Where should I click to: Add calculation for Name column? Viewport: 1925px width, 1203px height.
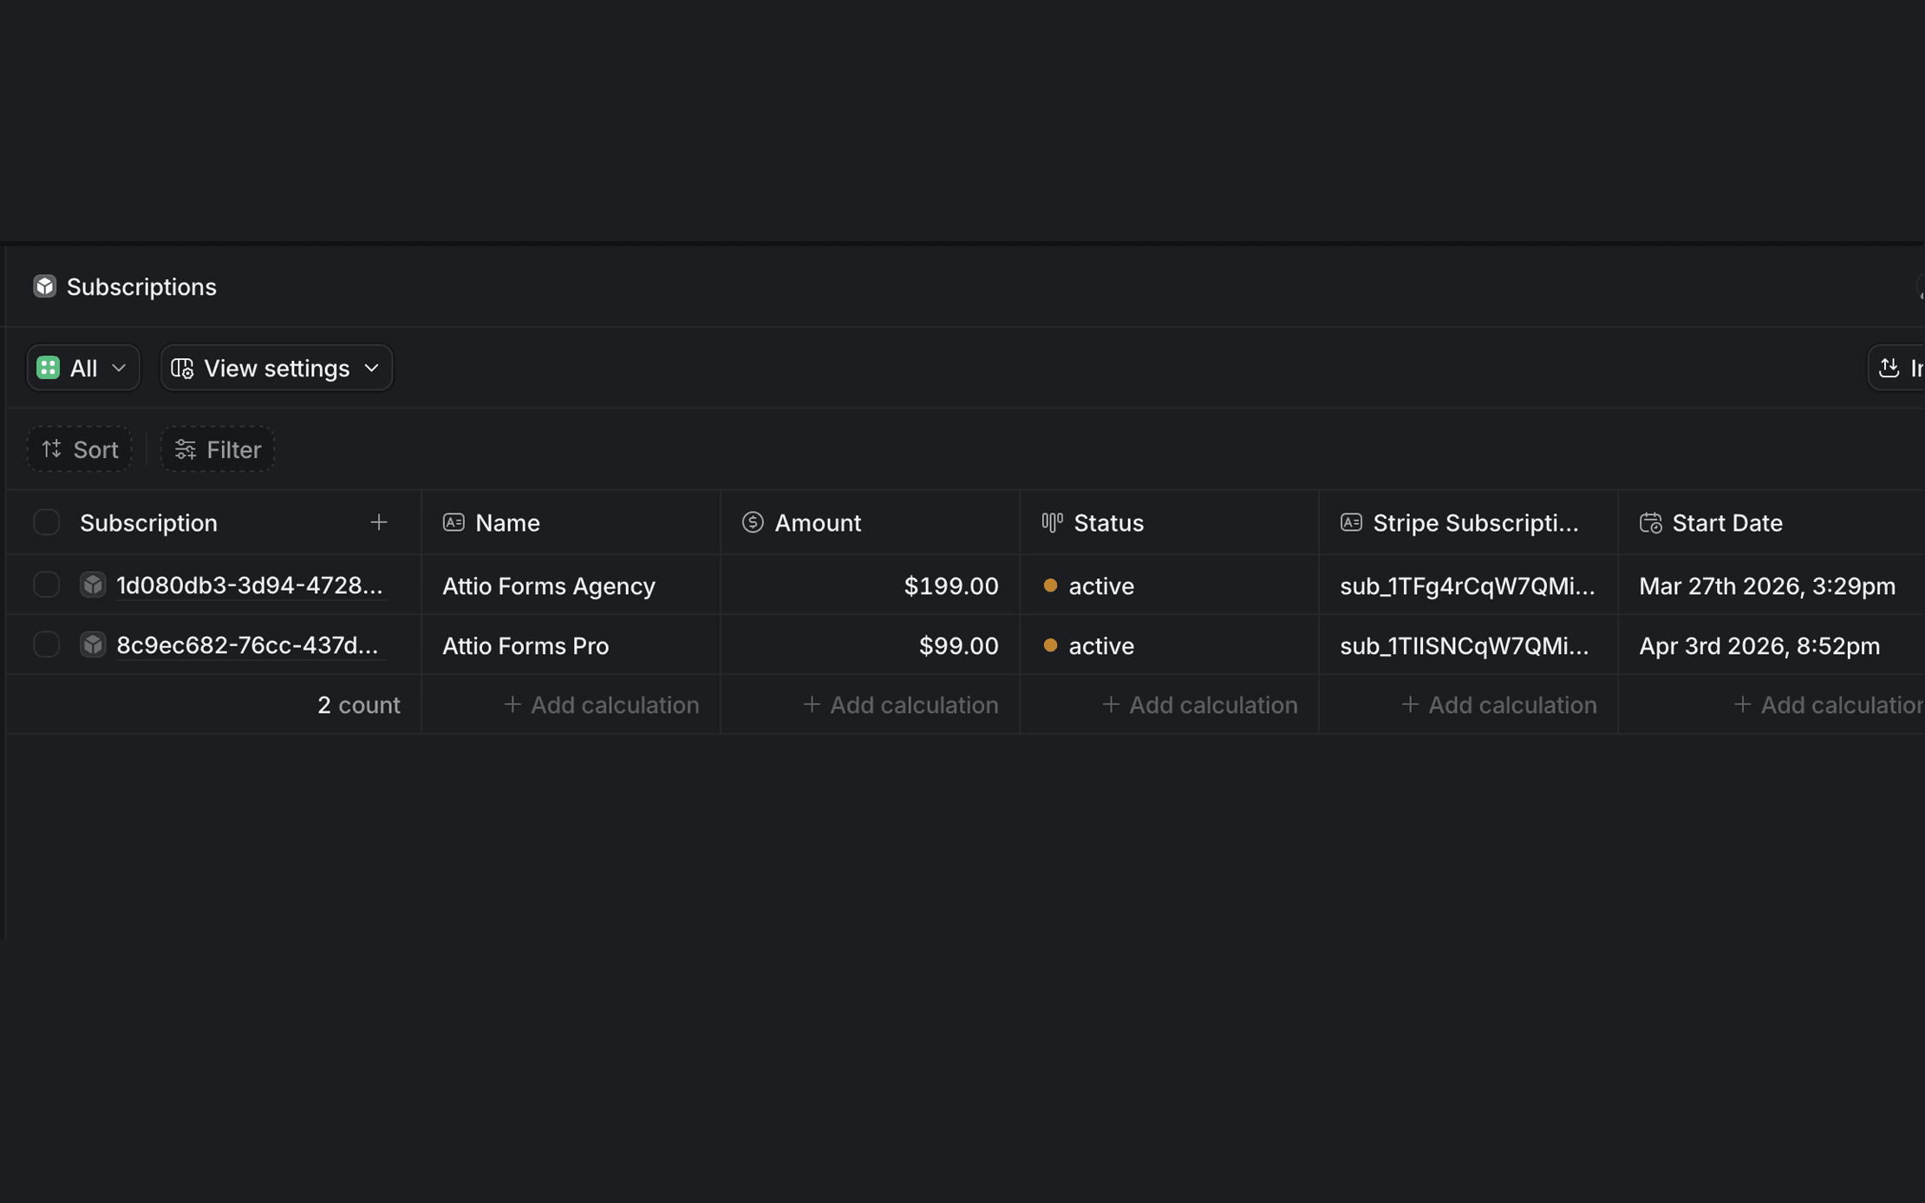coord(601,704)
